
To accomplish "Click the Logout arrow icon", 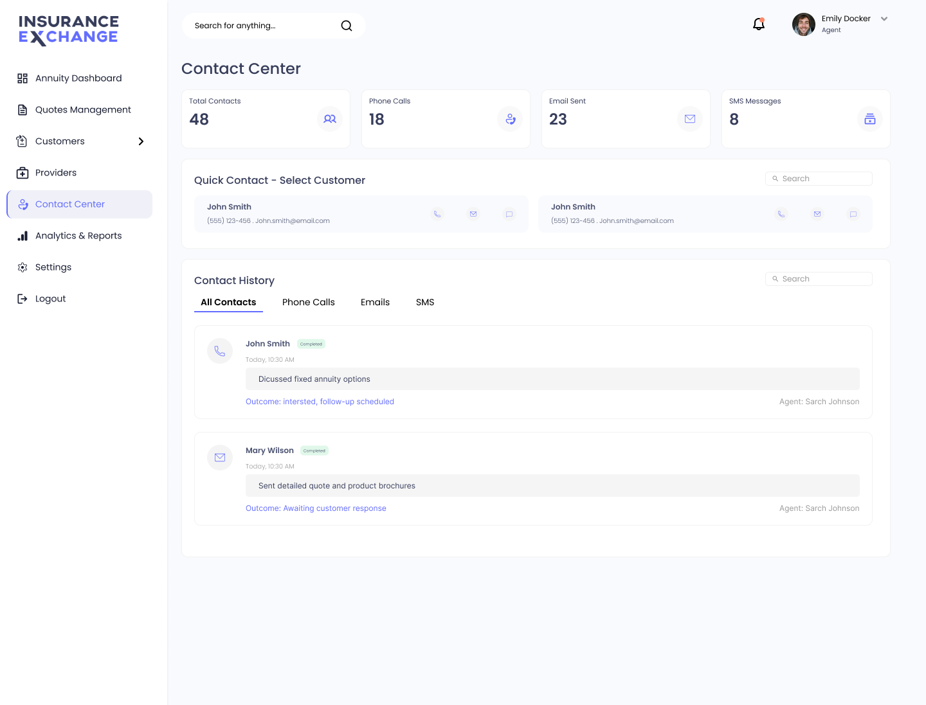I will (x=23, y=299).
